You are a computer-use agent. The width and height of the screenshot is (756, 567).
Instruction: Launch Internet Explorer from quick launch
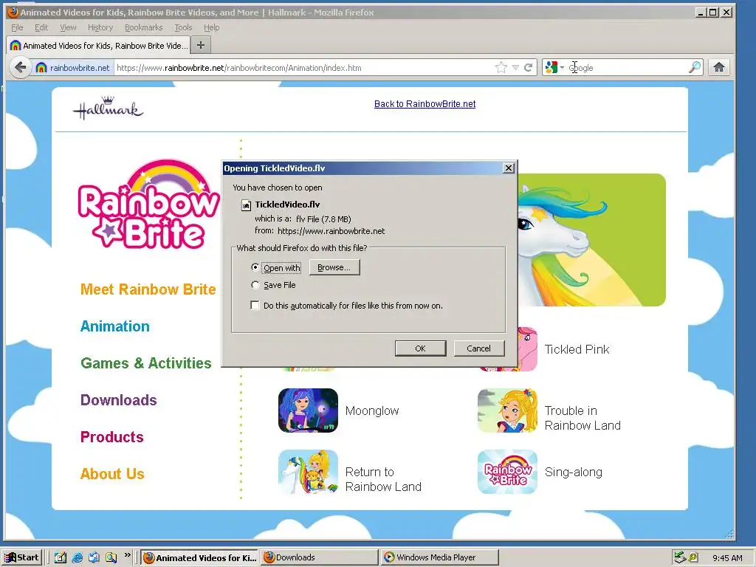(77, 557)
